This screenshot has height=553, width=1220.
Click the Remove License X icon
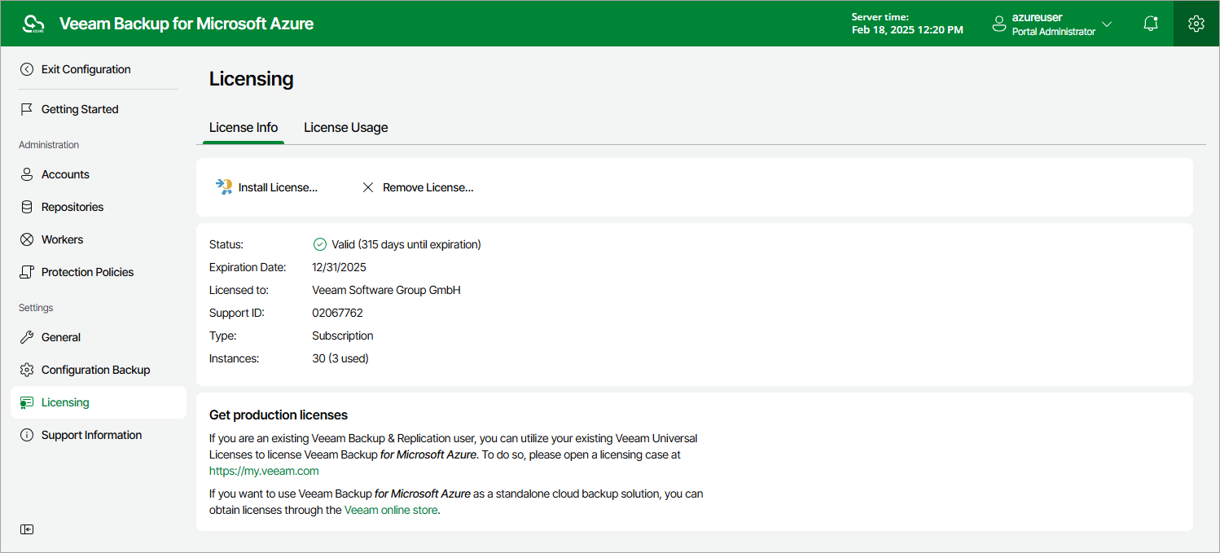(368, 187)
